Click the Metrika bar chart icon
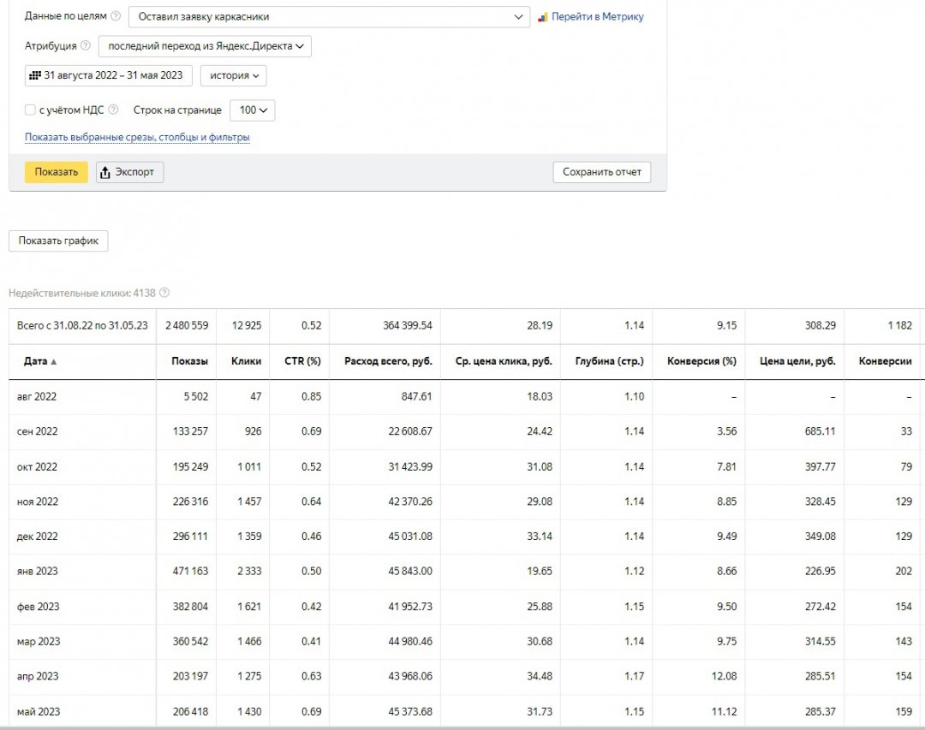The width and height of the screenshot is (925, 730). click(542, 17)
